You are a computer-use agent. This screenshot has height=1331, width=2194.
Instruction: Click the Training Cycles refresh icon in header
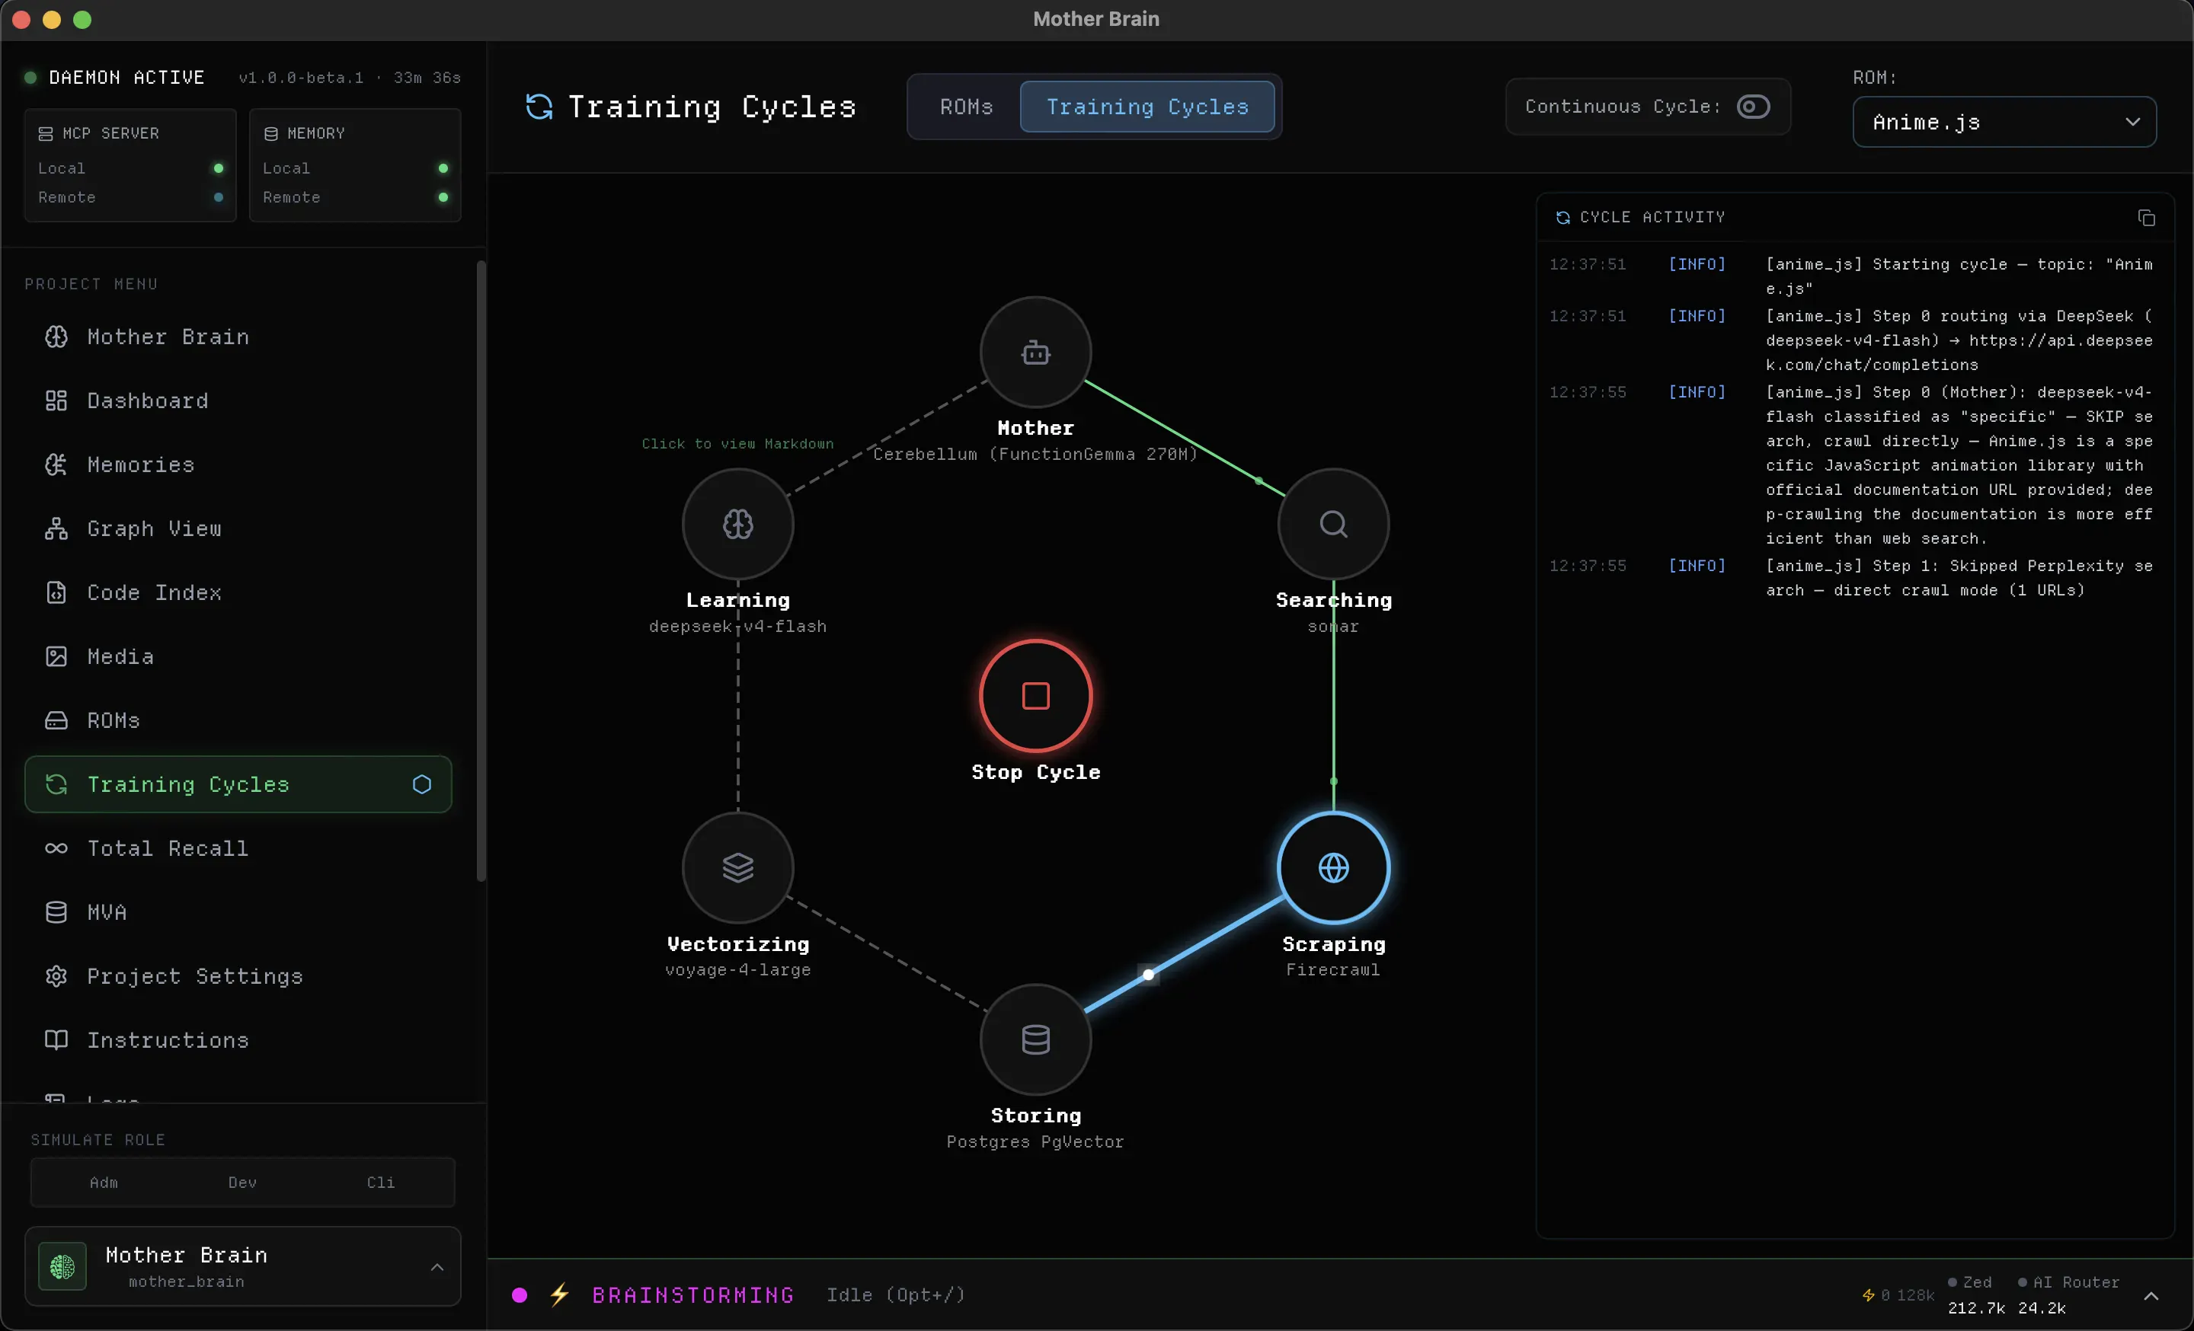(539, 107)
